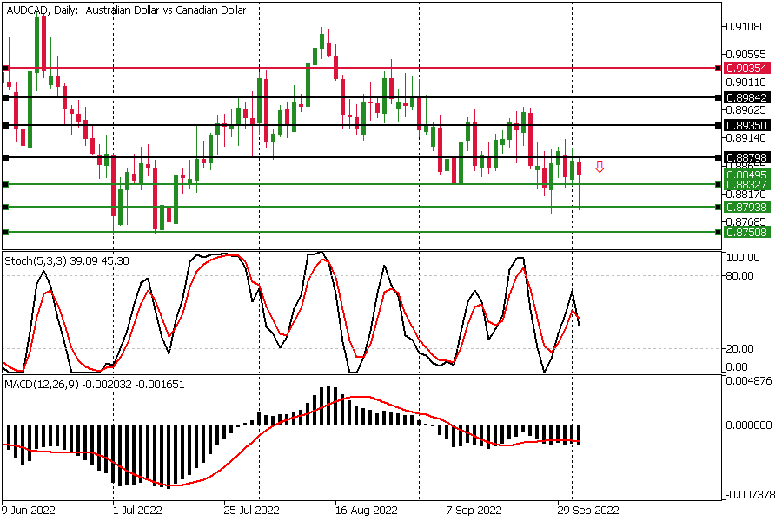Select the red 0.90354 price level label
Screen dimensions: 782x521
[746, 69]
